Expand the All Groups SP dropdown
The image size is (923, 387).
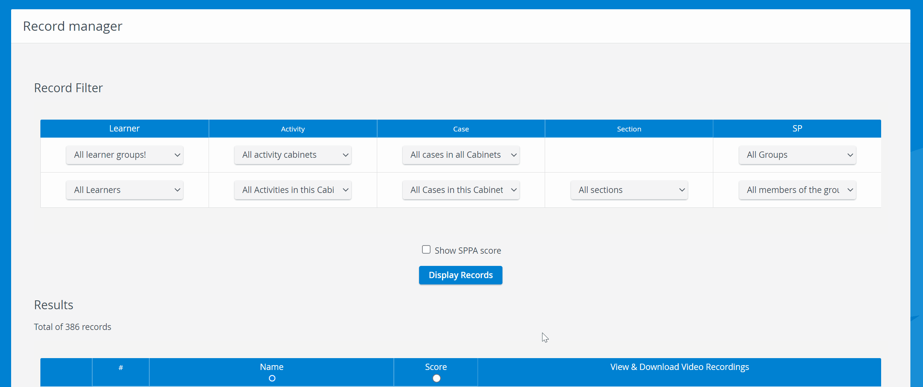click(797, 155)
